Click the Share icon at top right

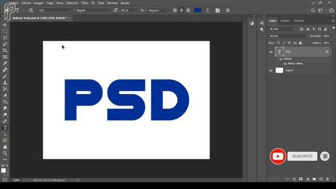click(331, 10)
